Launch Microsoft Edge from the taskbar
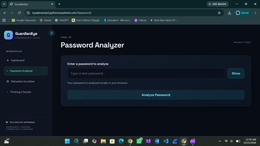The width and height of the screenshot is (260, 146). point(121,141)
